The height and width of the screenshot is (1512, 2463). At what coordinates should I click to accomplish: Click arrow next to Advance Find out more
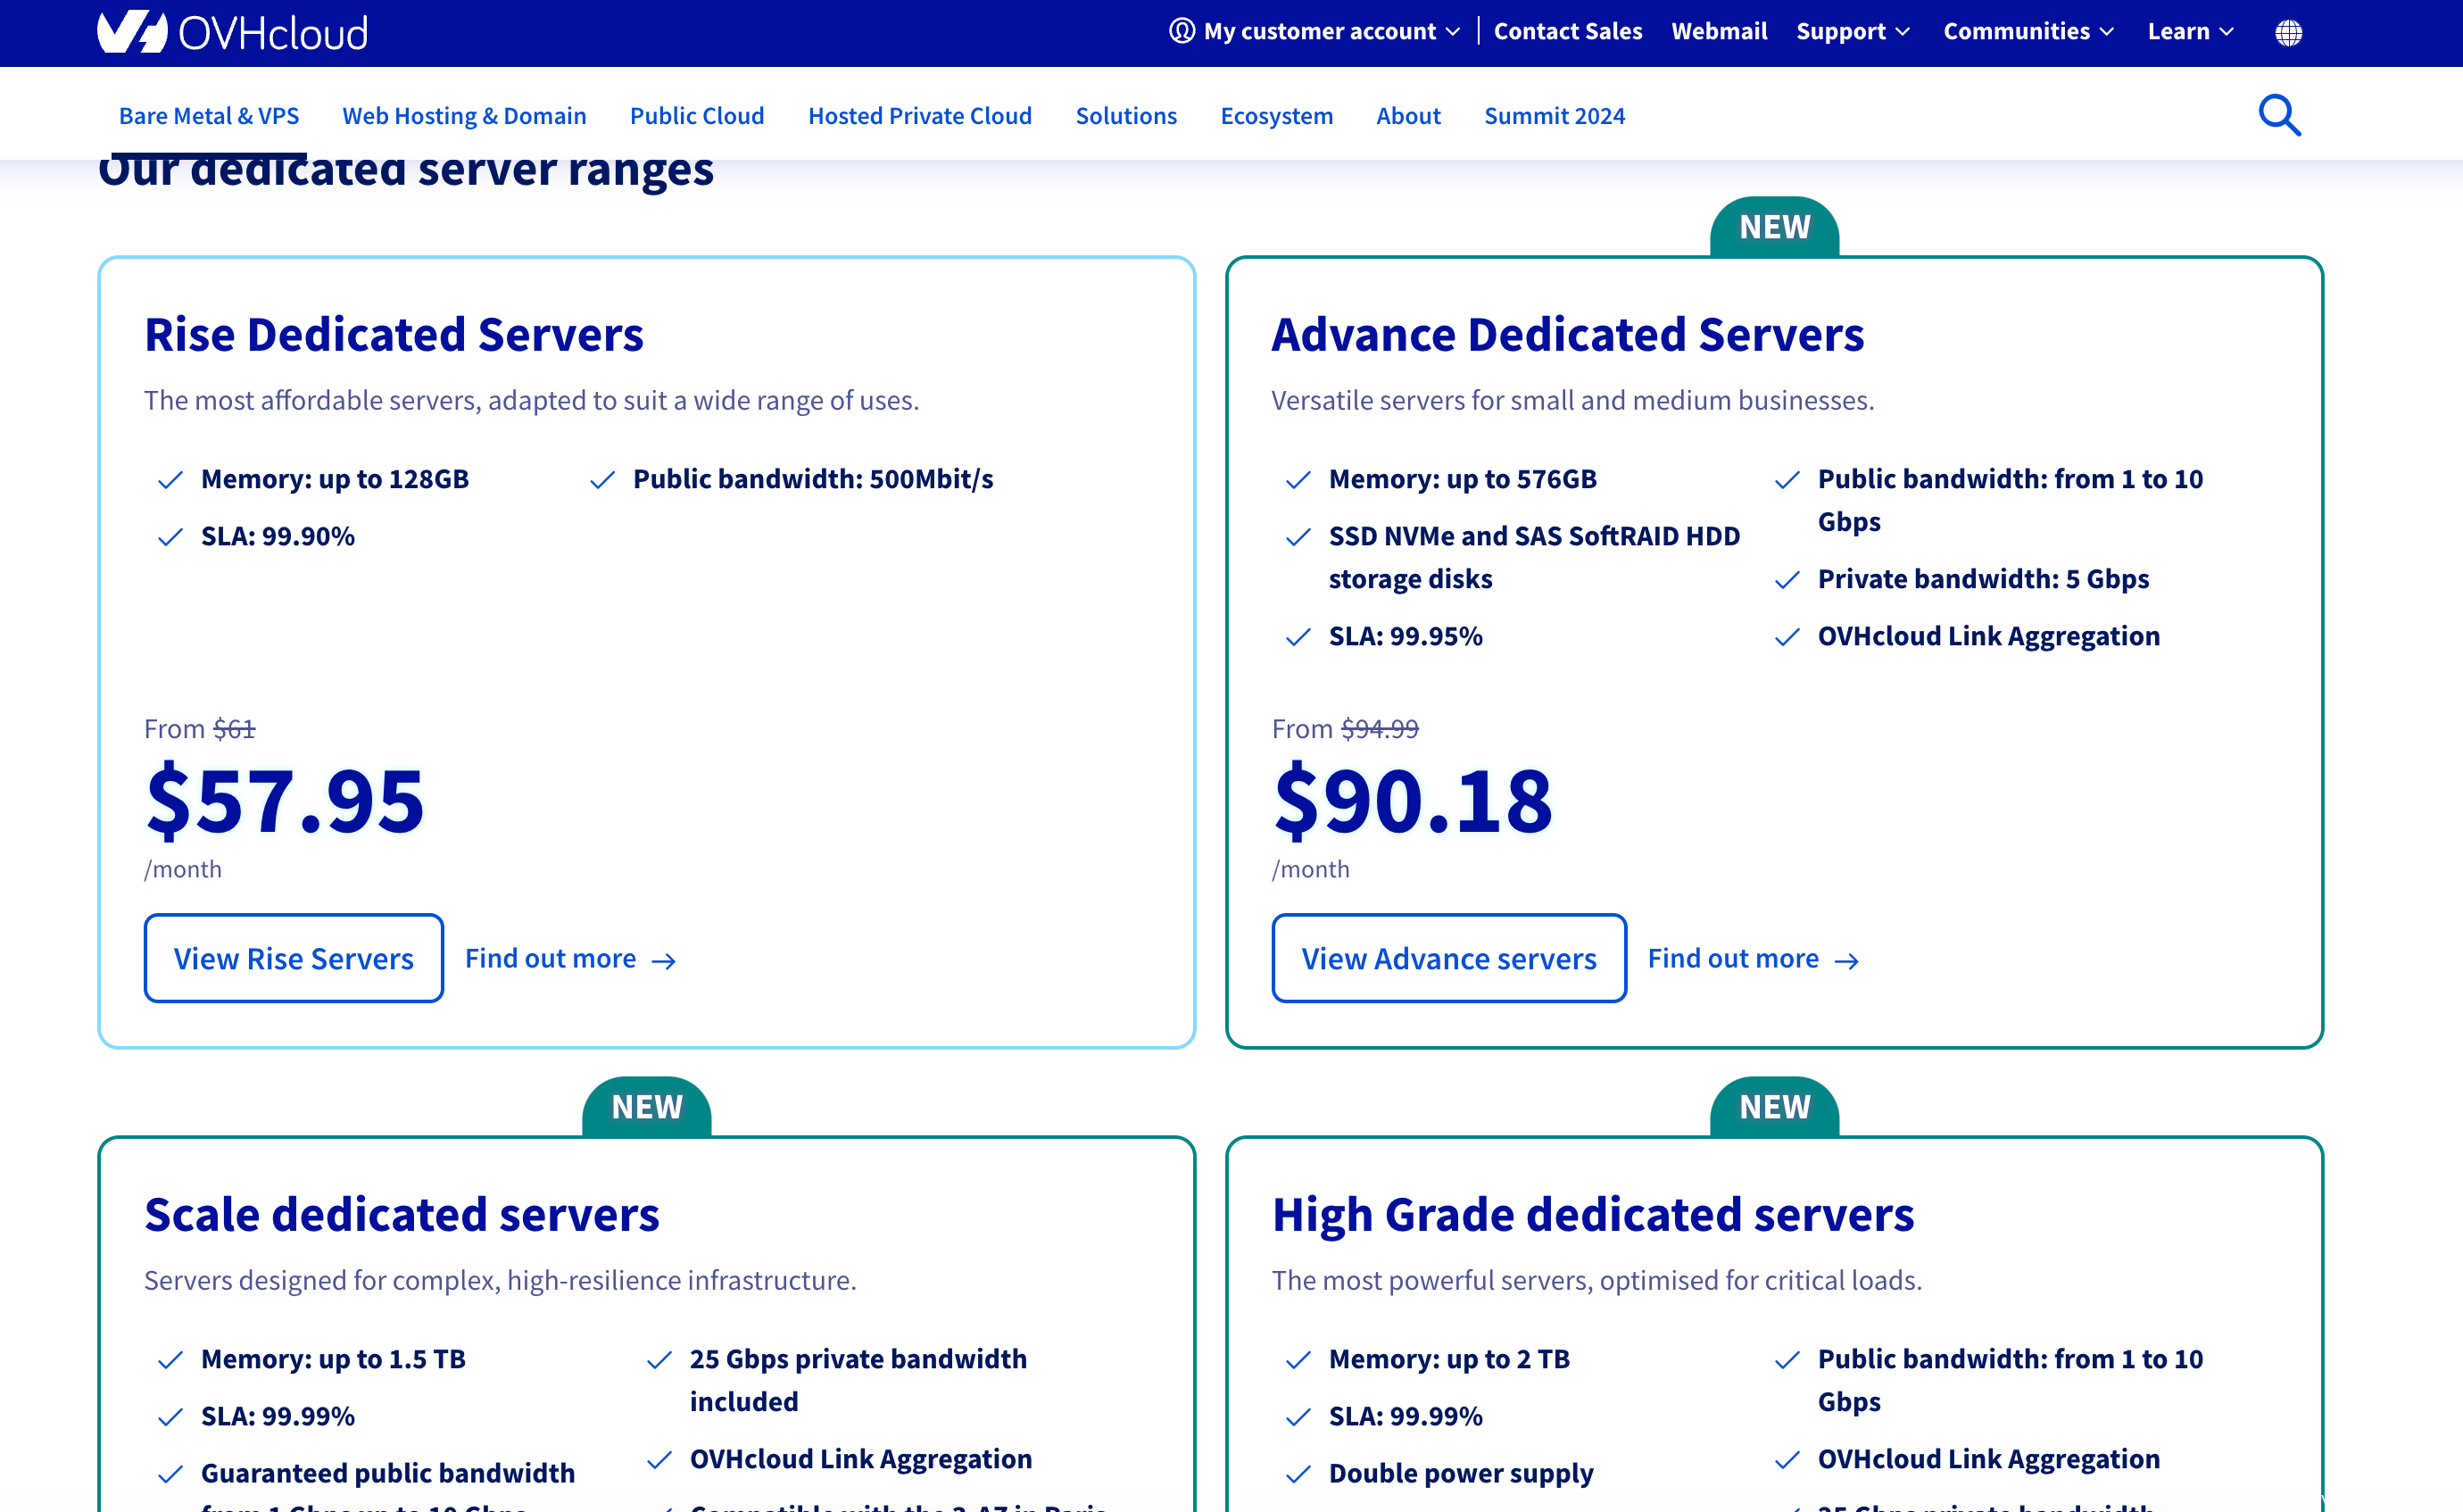pos(1846,961)
